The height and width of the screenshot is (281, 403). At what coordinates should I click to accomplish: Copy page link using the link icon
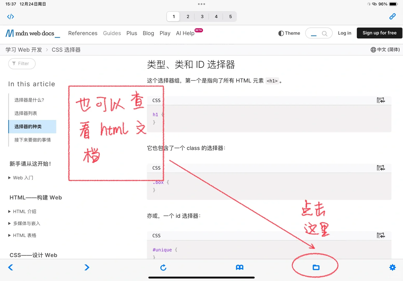pos(392,16)
